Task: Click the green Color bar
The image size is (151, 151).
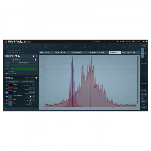Action: [24, 69]
